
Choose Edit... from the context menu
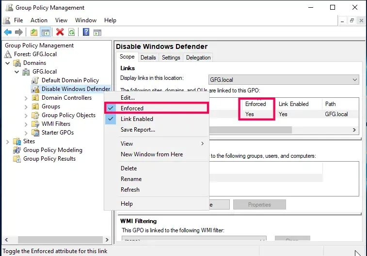[x=156, y=98]
